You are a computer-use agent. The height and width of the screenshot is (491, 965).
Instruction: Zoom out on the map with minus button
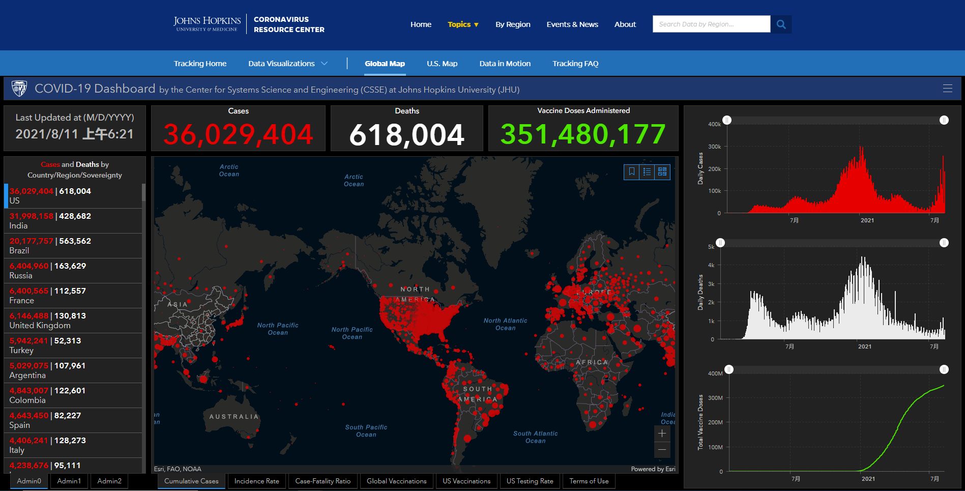(662, 450)
